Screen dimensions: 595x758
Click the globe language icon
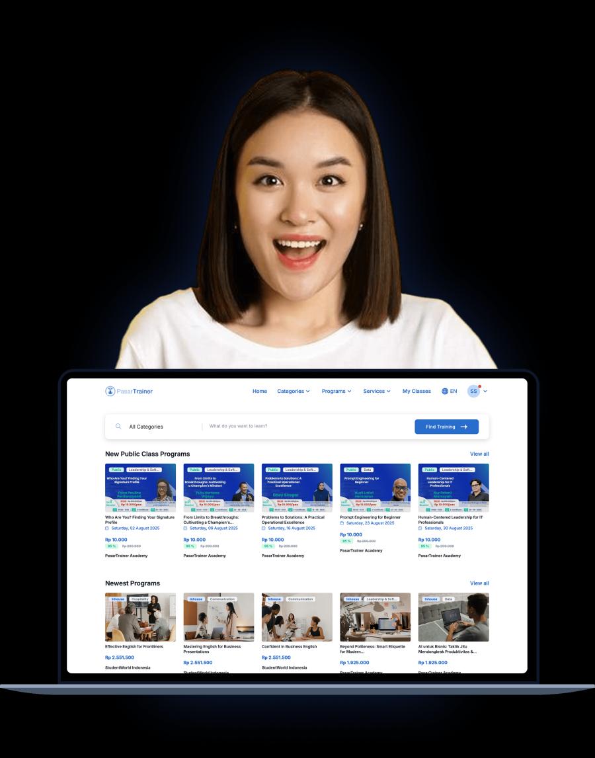[x=445, y=391]
